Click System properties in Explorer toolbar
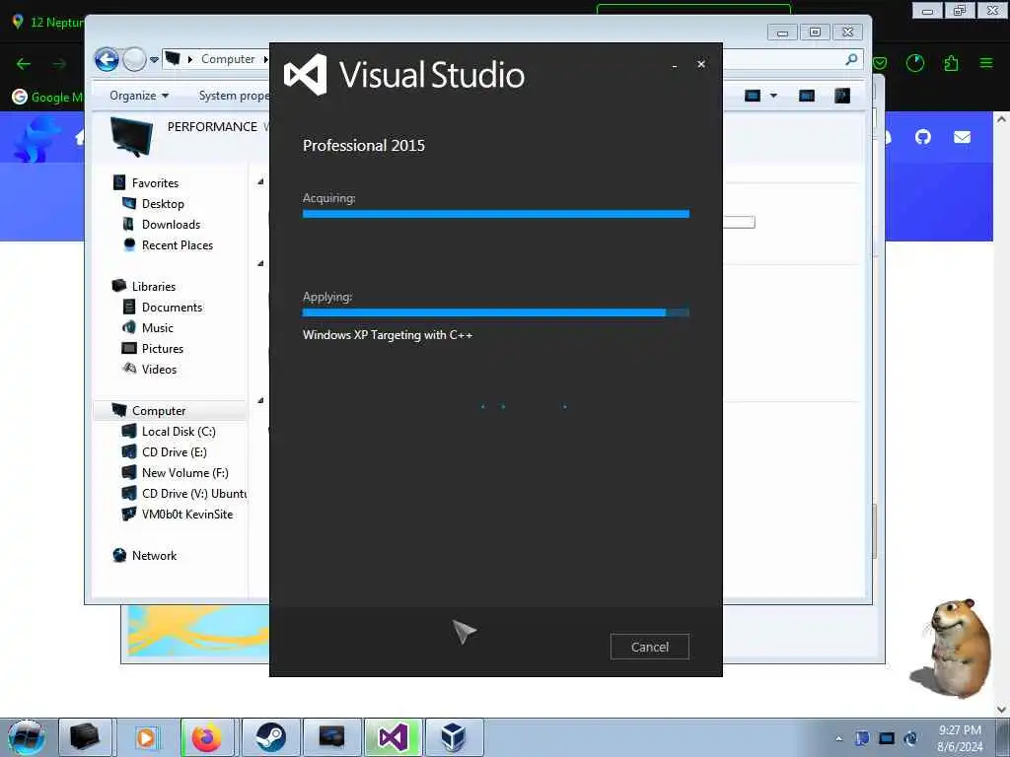The width and height of the screenshot is (1010, 757). pos(234,96)
